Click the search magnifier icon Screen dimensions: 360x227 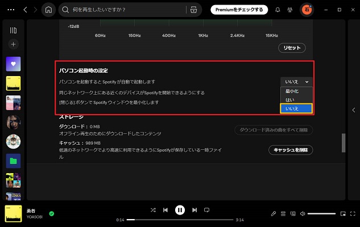(x=65, y=10)
